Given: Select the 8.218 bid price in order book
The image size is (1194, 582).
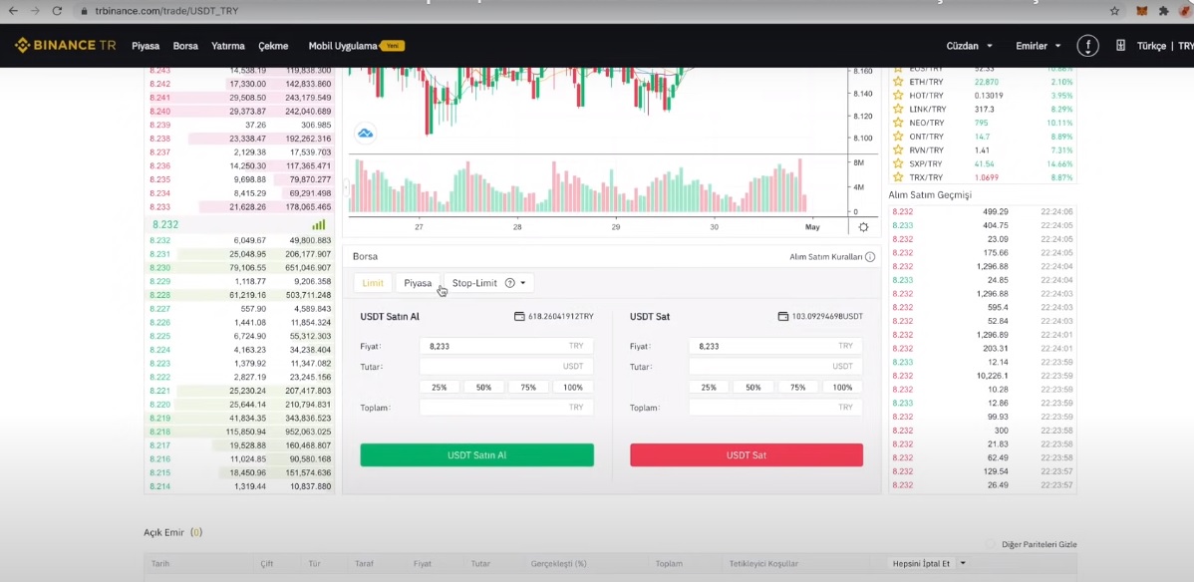Looking at the screenshot, I should [x=159, y=432].
